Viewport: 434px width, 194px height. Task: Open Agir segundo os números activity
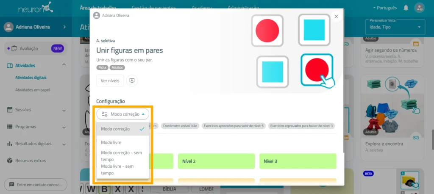(391, 50)
